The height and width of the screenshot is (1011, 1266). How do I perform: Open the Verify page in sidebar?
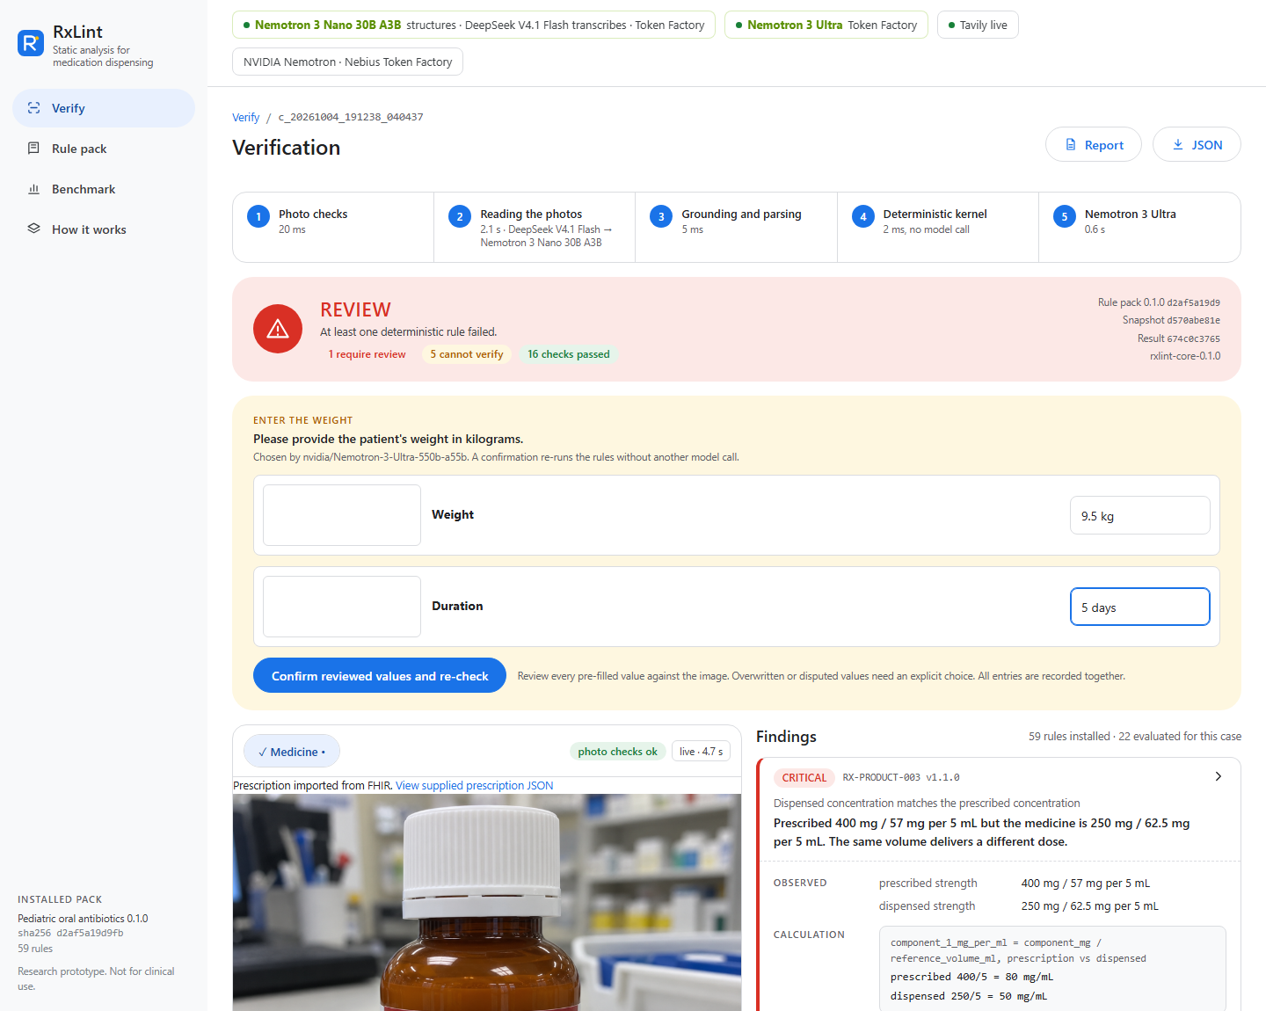point(104,108)
